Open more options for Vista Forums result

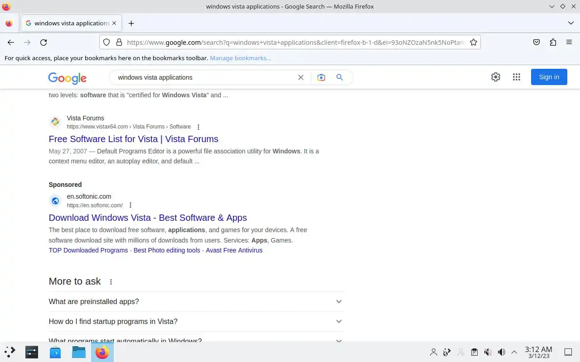198,127
